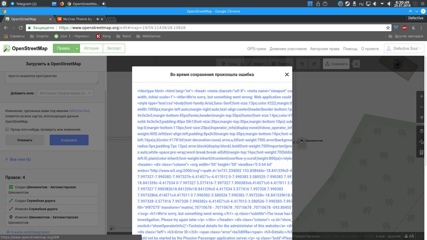Viewport: 427px width, 240px height.
Task: Click the lightbulb extension icon
Action: 413,28
